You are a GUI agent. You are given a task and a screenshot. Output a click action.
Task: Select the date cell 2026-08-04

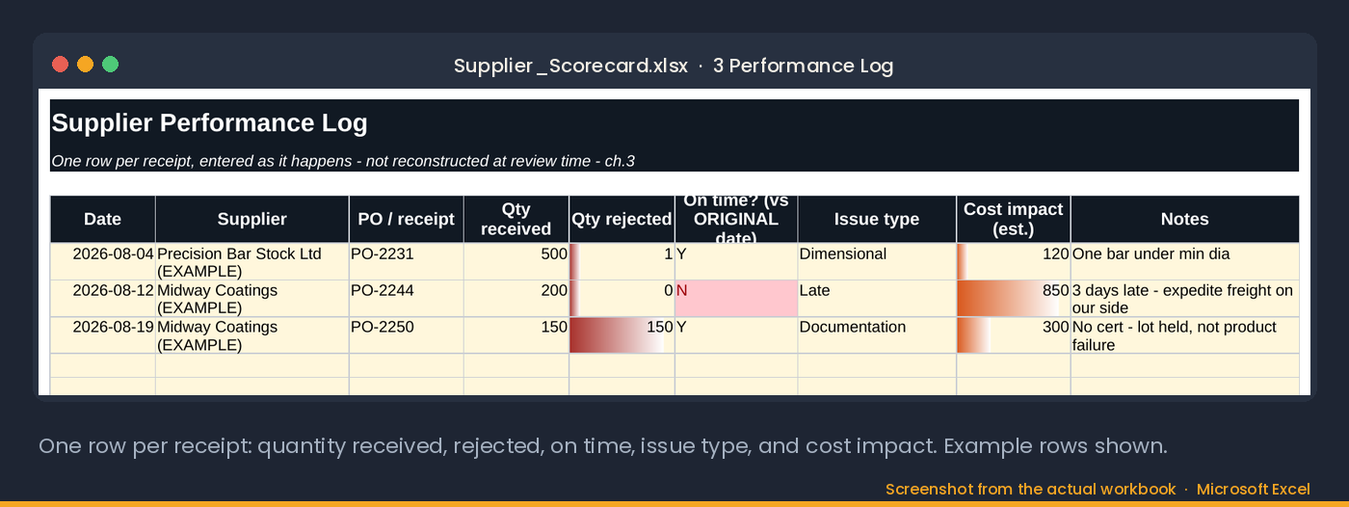pos(102,262)
